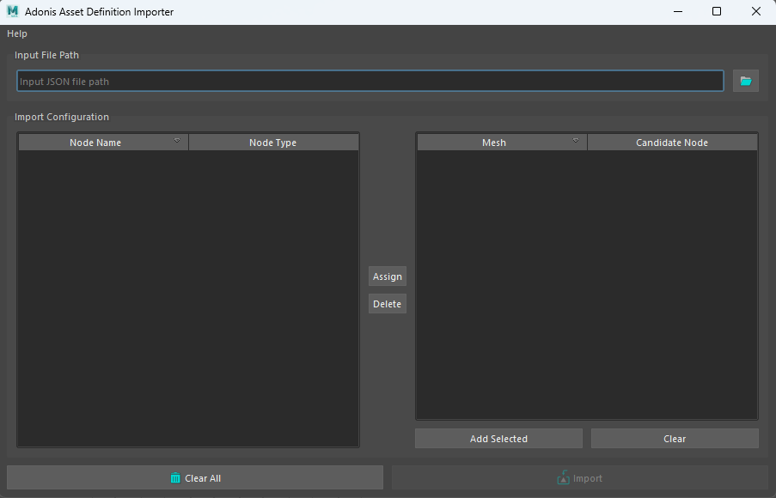The height and width of the screenshot is (498, 776).
Task: Sort by Node Name column header
Action: point(103,143)
